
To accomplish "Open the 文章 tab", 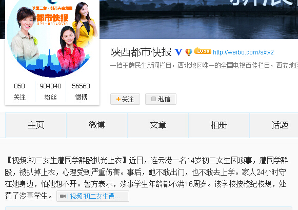I will coord(158,125).
